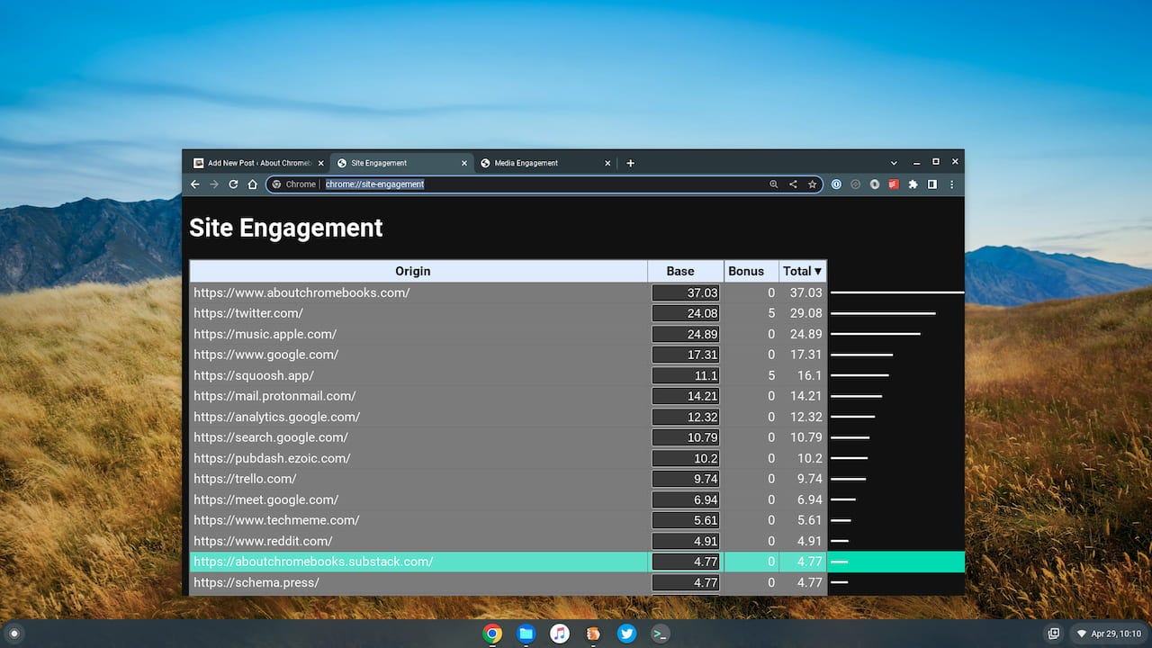Toggle the browser side panel
The image size is (1152, 648).
[x=932, y=184]
